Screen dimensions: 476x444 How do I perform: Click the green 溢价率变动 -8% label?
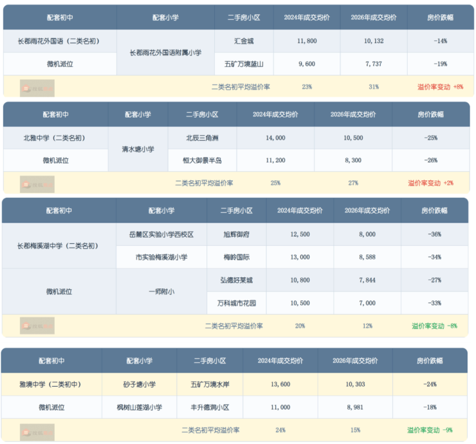tap(434, 326)
